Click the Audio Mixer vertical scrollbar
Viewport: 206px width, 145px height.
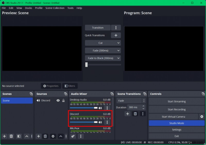113,112
